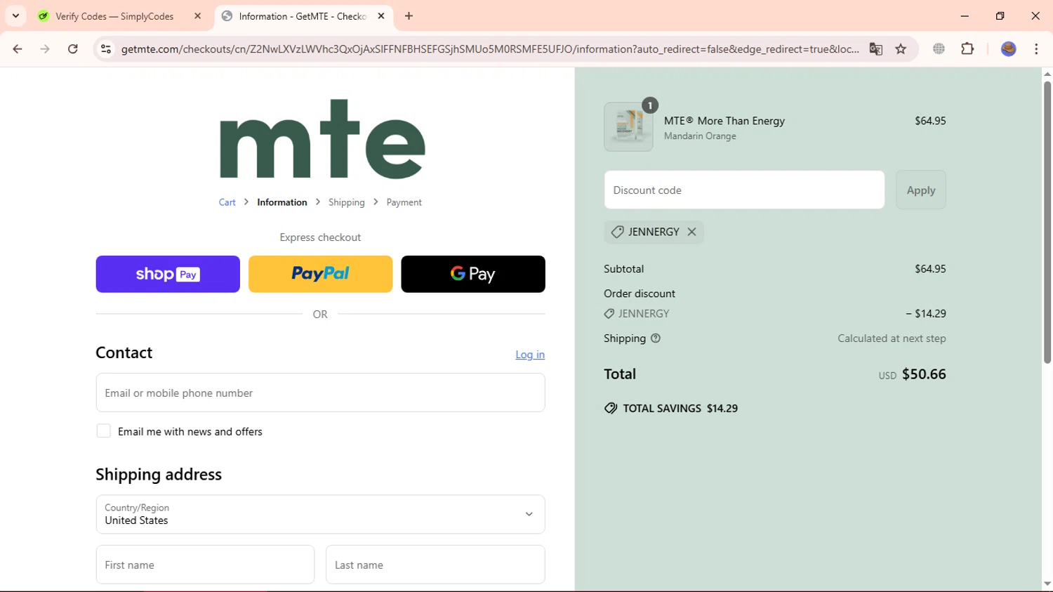Focus the Discount code field
Viewport: 1053px width, 592px height.
[744, 190]
